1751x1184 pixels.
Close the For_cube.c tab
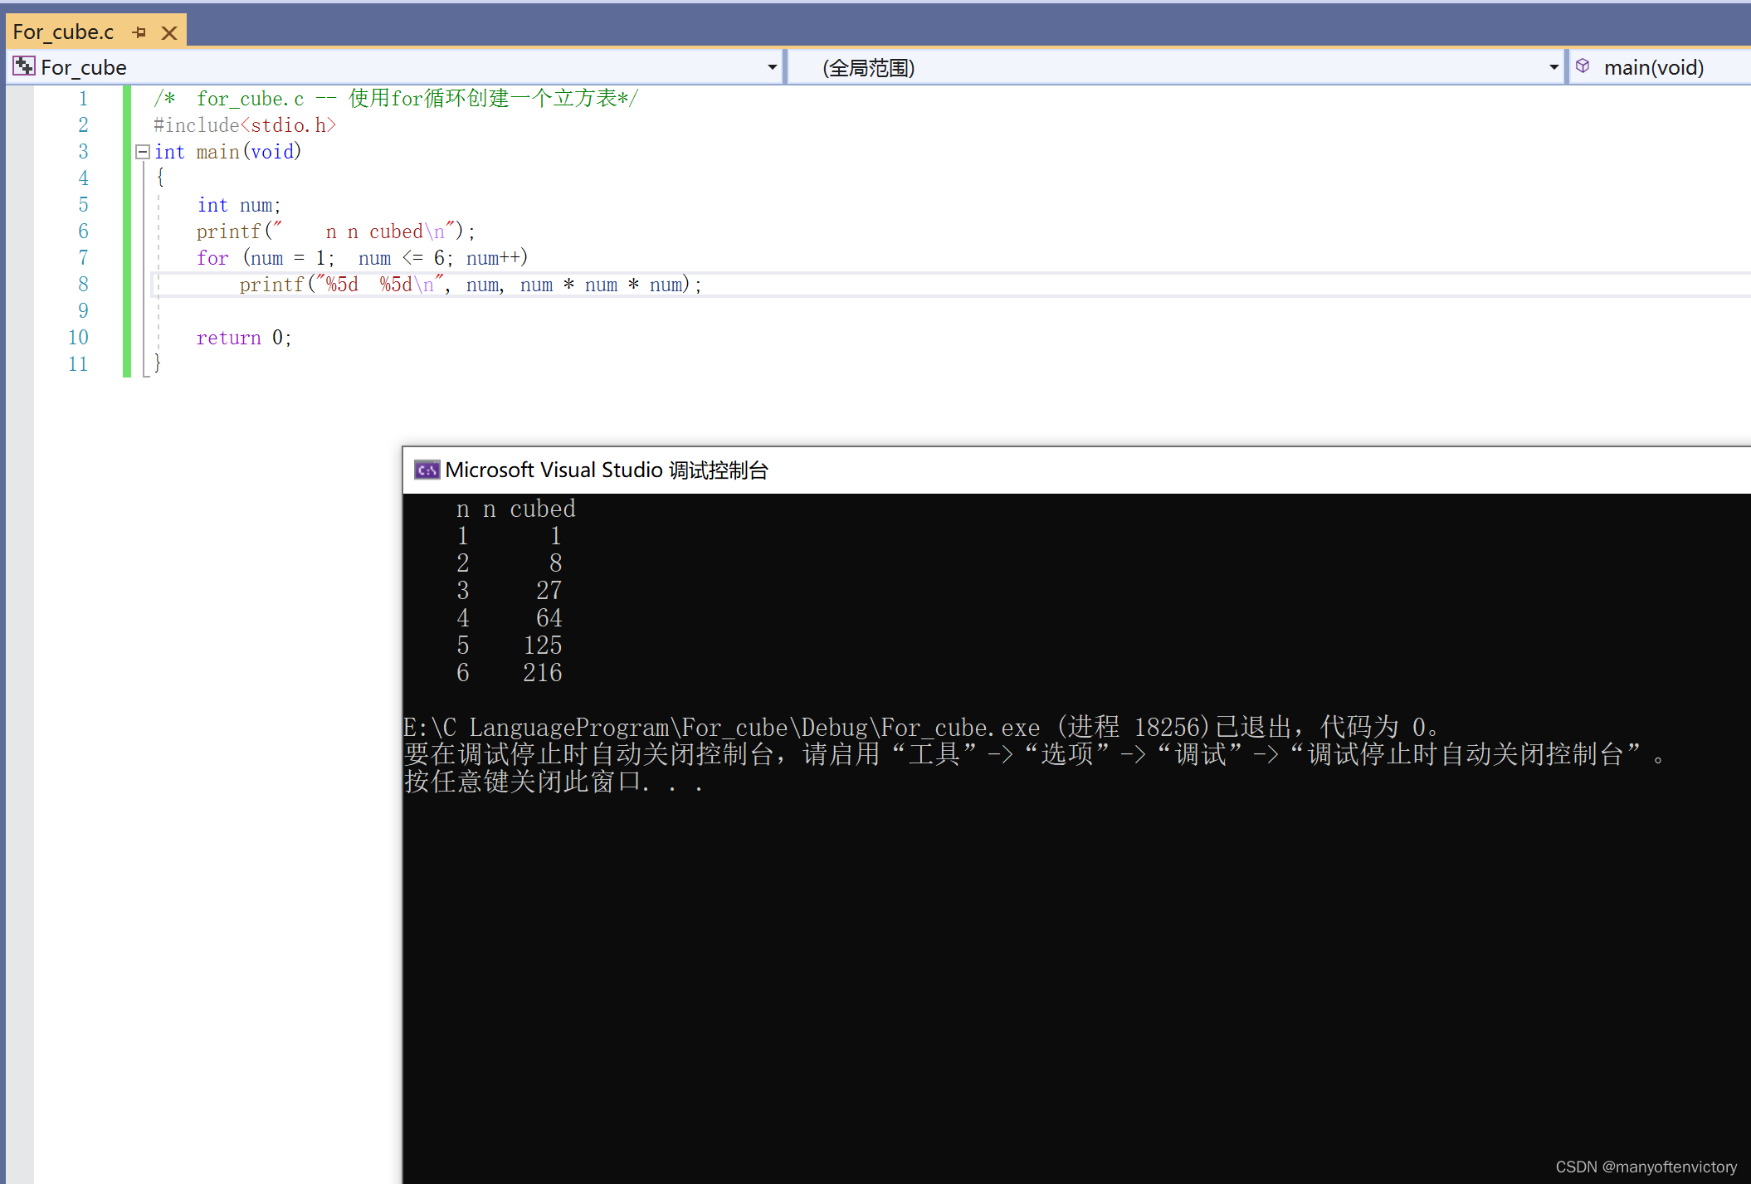pyautogui.click(x=169, y=32)
